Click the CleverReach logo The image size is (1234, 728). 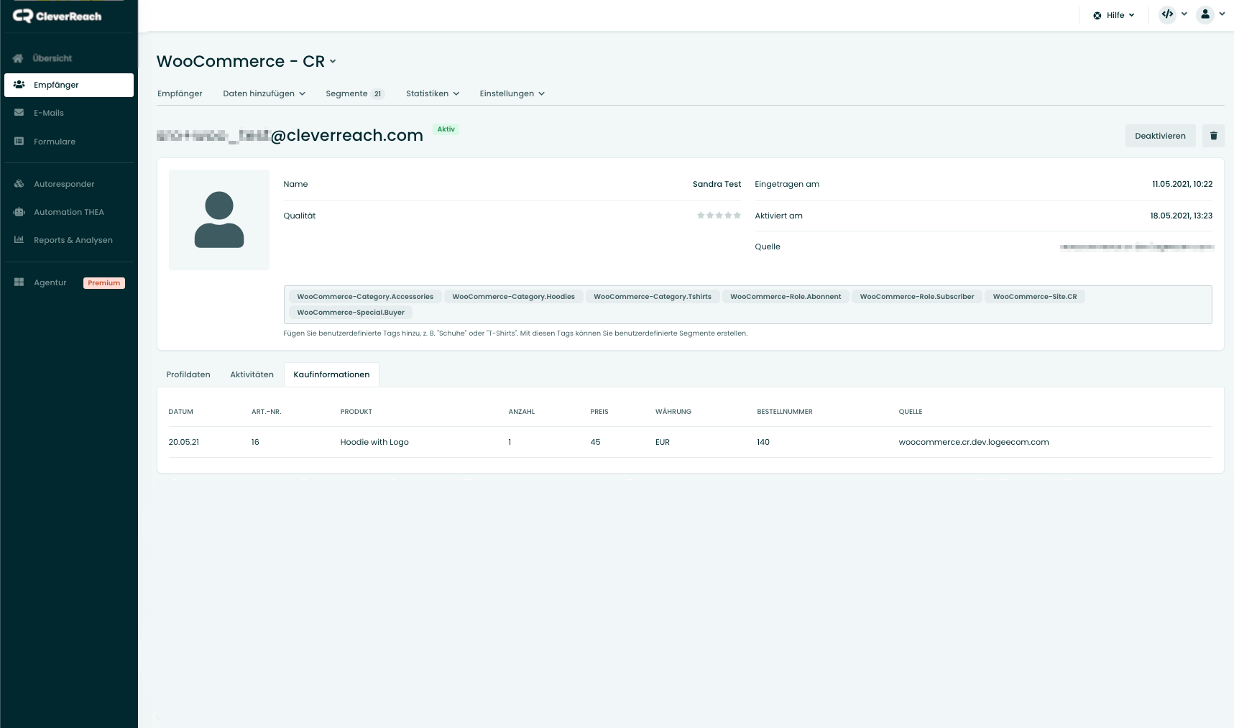click(x=57, y=16)
